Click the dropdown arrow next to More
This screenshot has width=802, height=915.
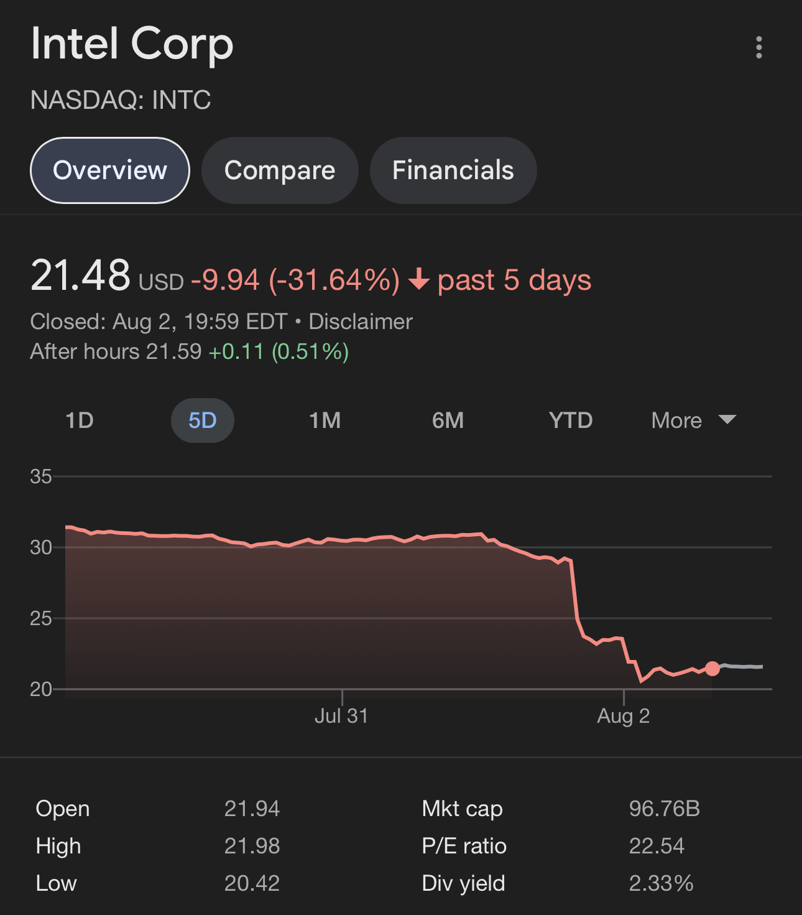(727, 419)
